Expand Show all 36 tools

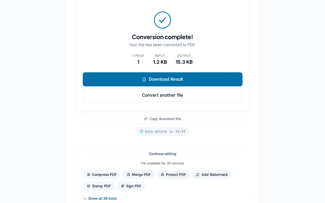[102, 198]
